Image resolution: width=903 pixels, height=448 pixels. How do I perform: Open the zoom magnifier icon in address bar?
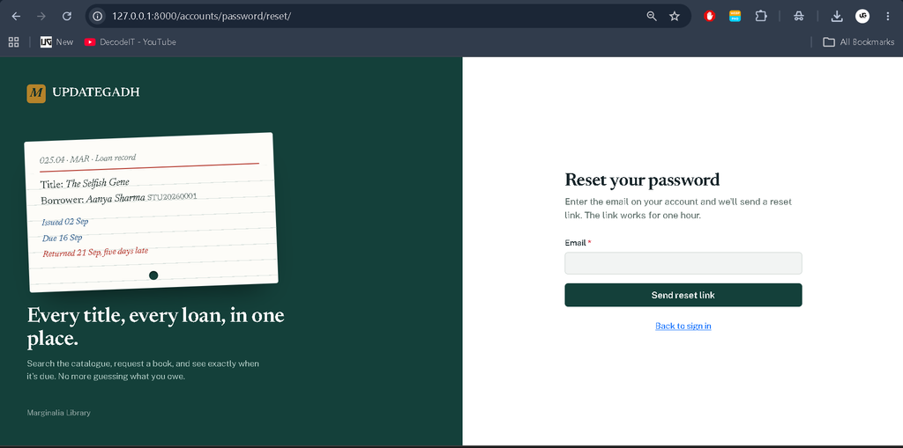tap(652, 16)
